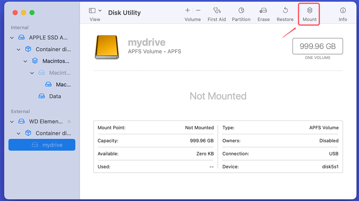Select the mydrive volume in sidebar
359x201 pixels.
point(52,145)
